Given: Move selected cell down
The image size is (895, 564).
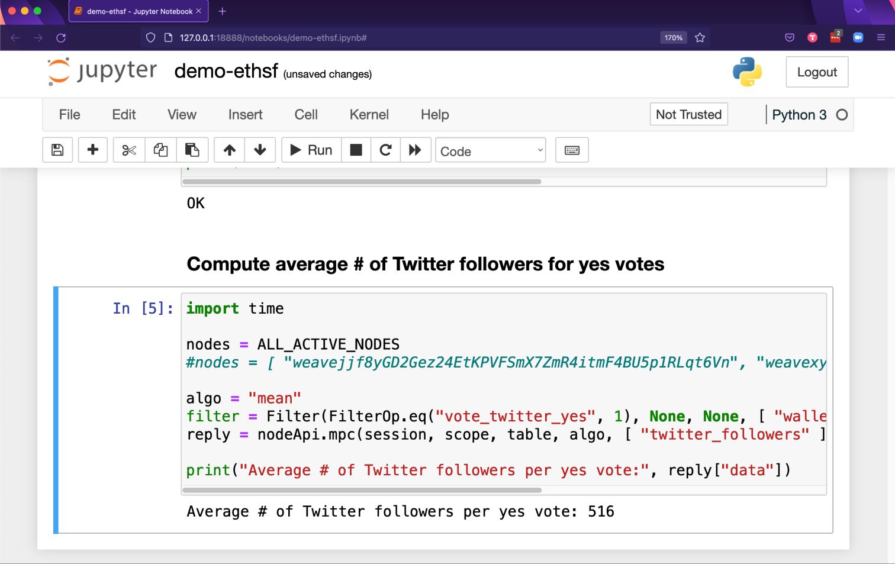Looking at the screenshot, I should 260,150.
